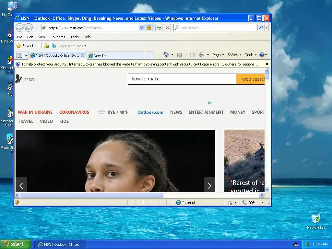The height and width of the screenshot is (249, 332).
Task: Expand the Print dropdown arrow
Action: click(208, 55)
